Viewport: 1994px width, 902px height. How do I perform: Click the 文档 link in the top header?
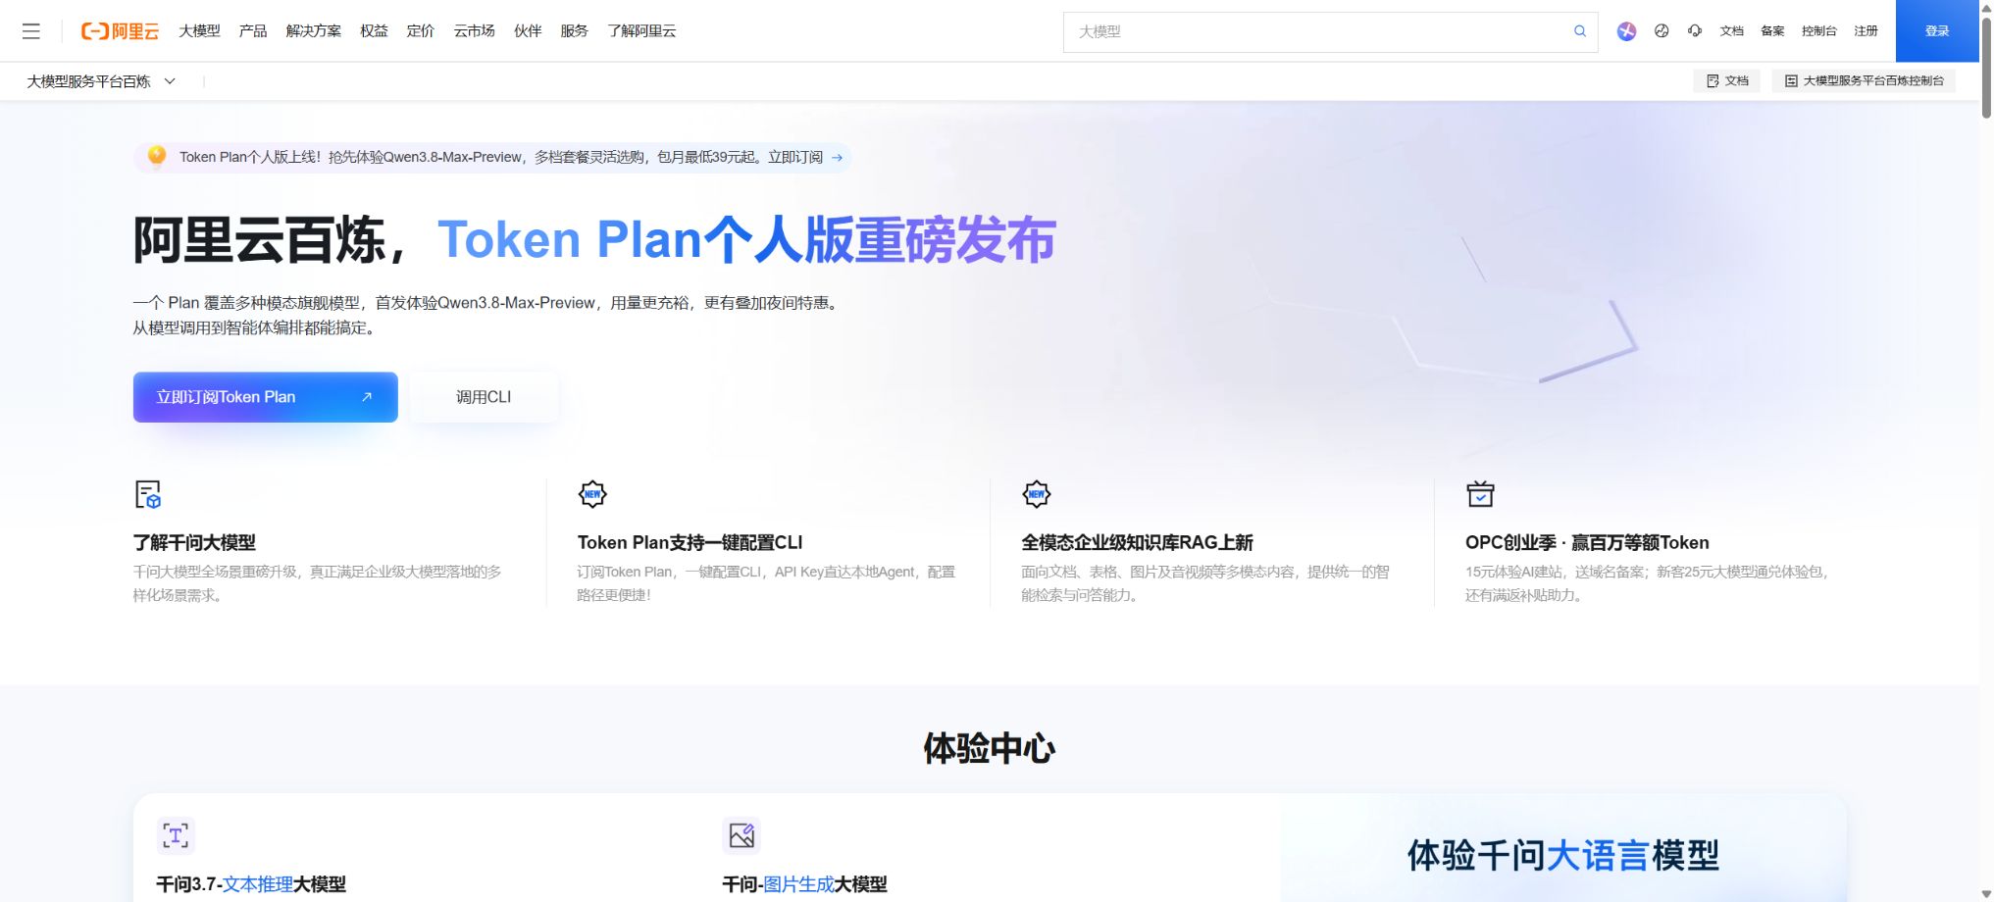click(x=1731, y=31)
